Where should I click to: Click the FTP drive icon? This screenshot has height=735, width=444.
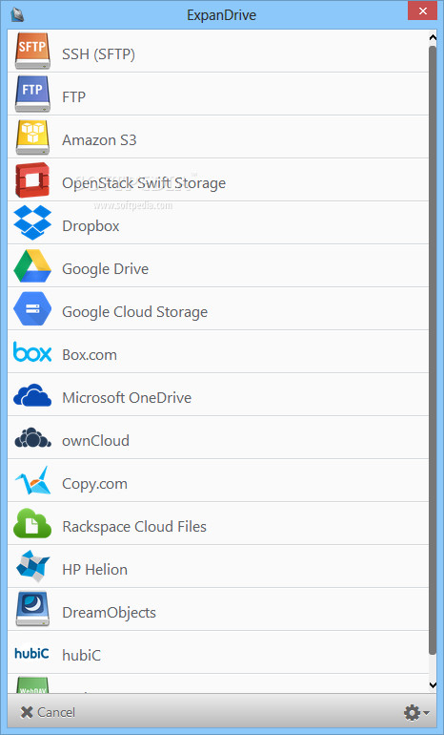point(32,94)
